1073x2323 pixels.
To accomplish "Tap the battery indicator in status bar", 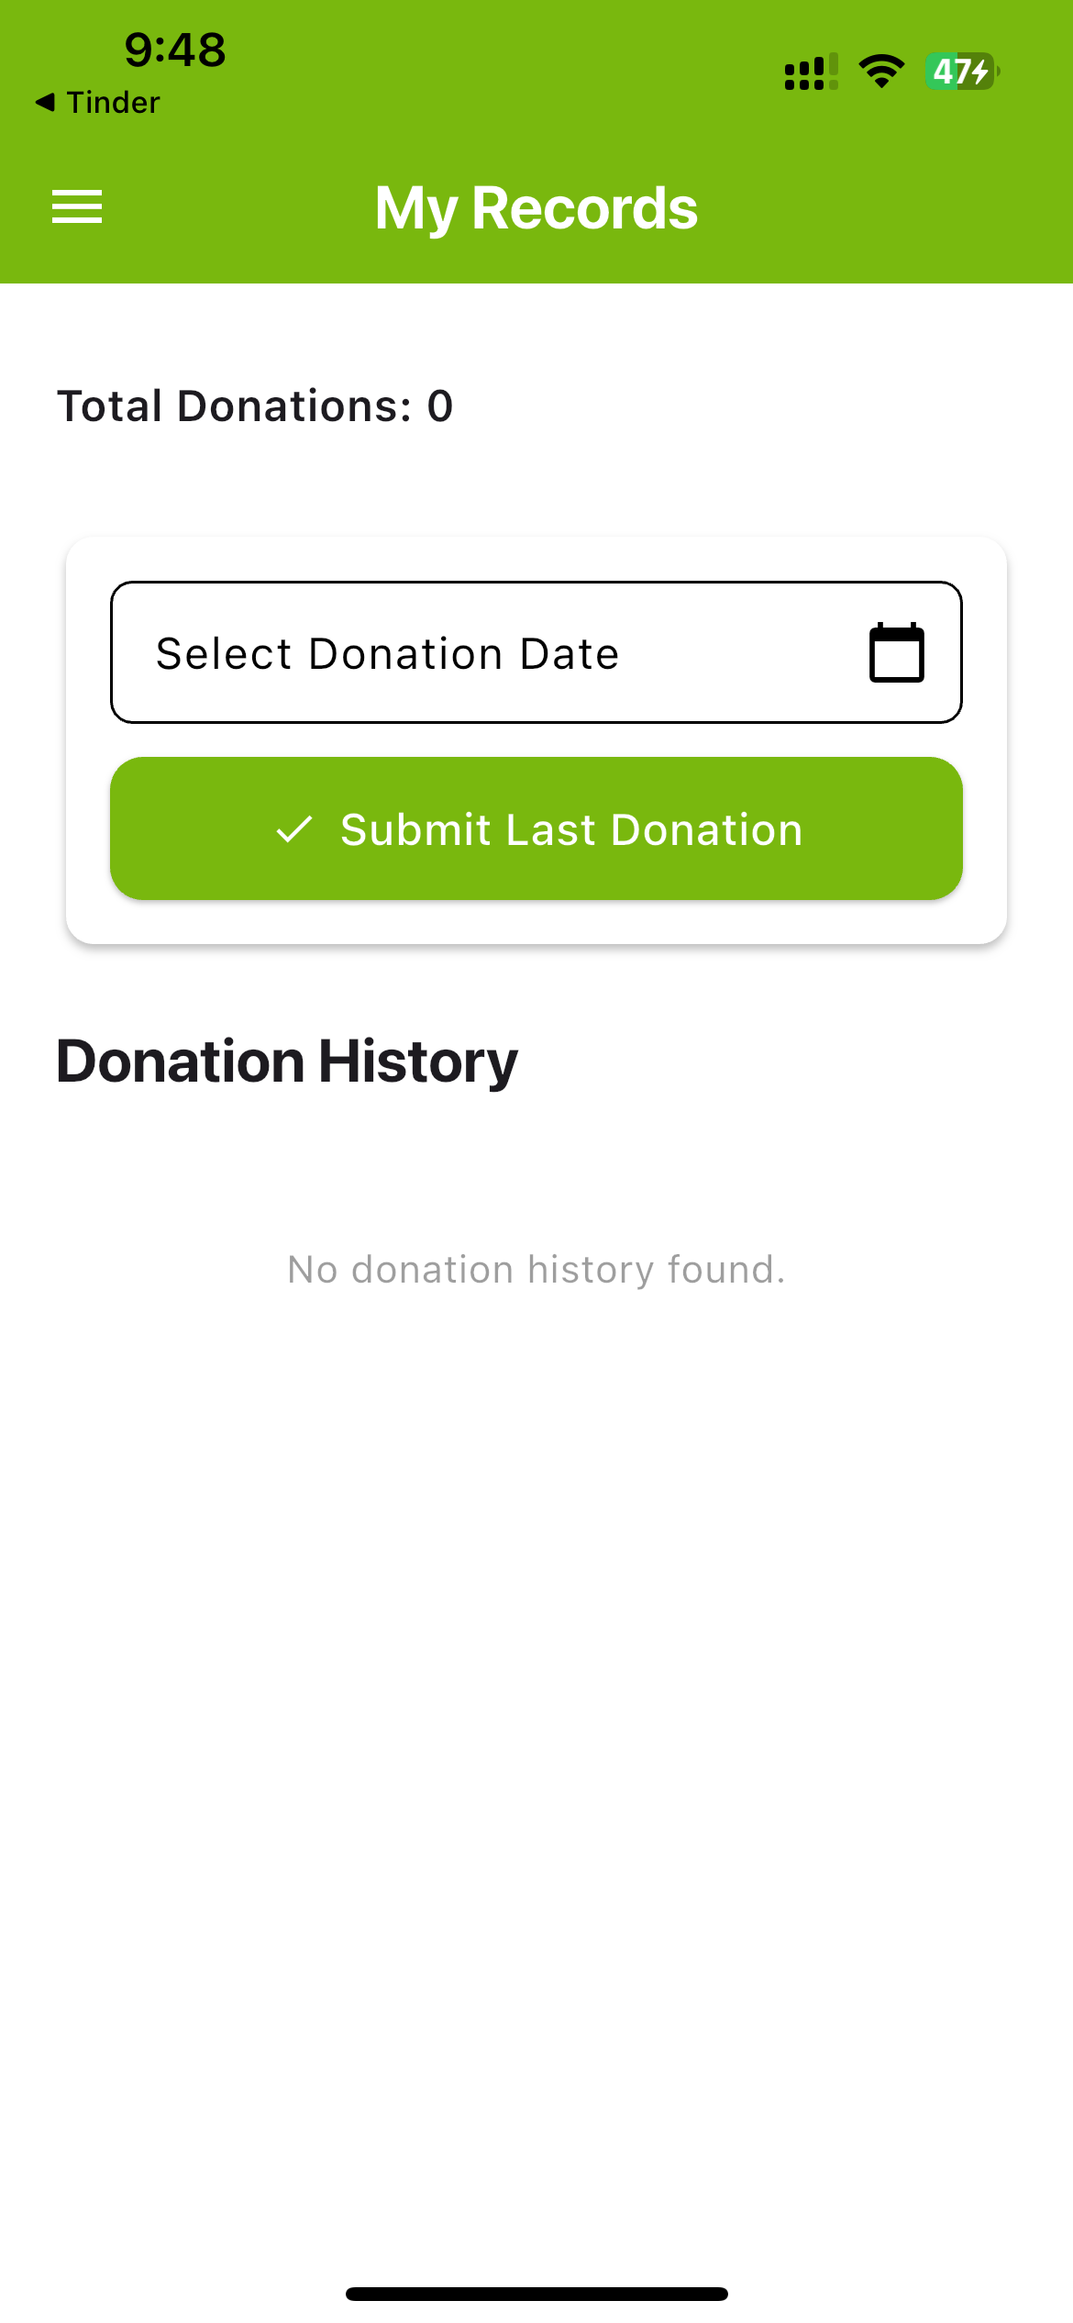I will (x=962, y=71).
